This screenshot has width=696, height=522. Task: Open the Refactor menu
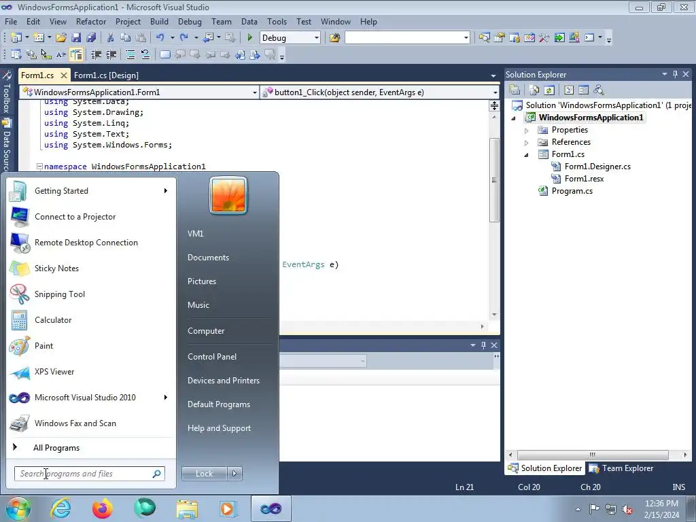[x=91, y=21]
